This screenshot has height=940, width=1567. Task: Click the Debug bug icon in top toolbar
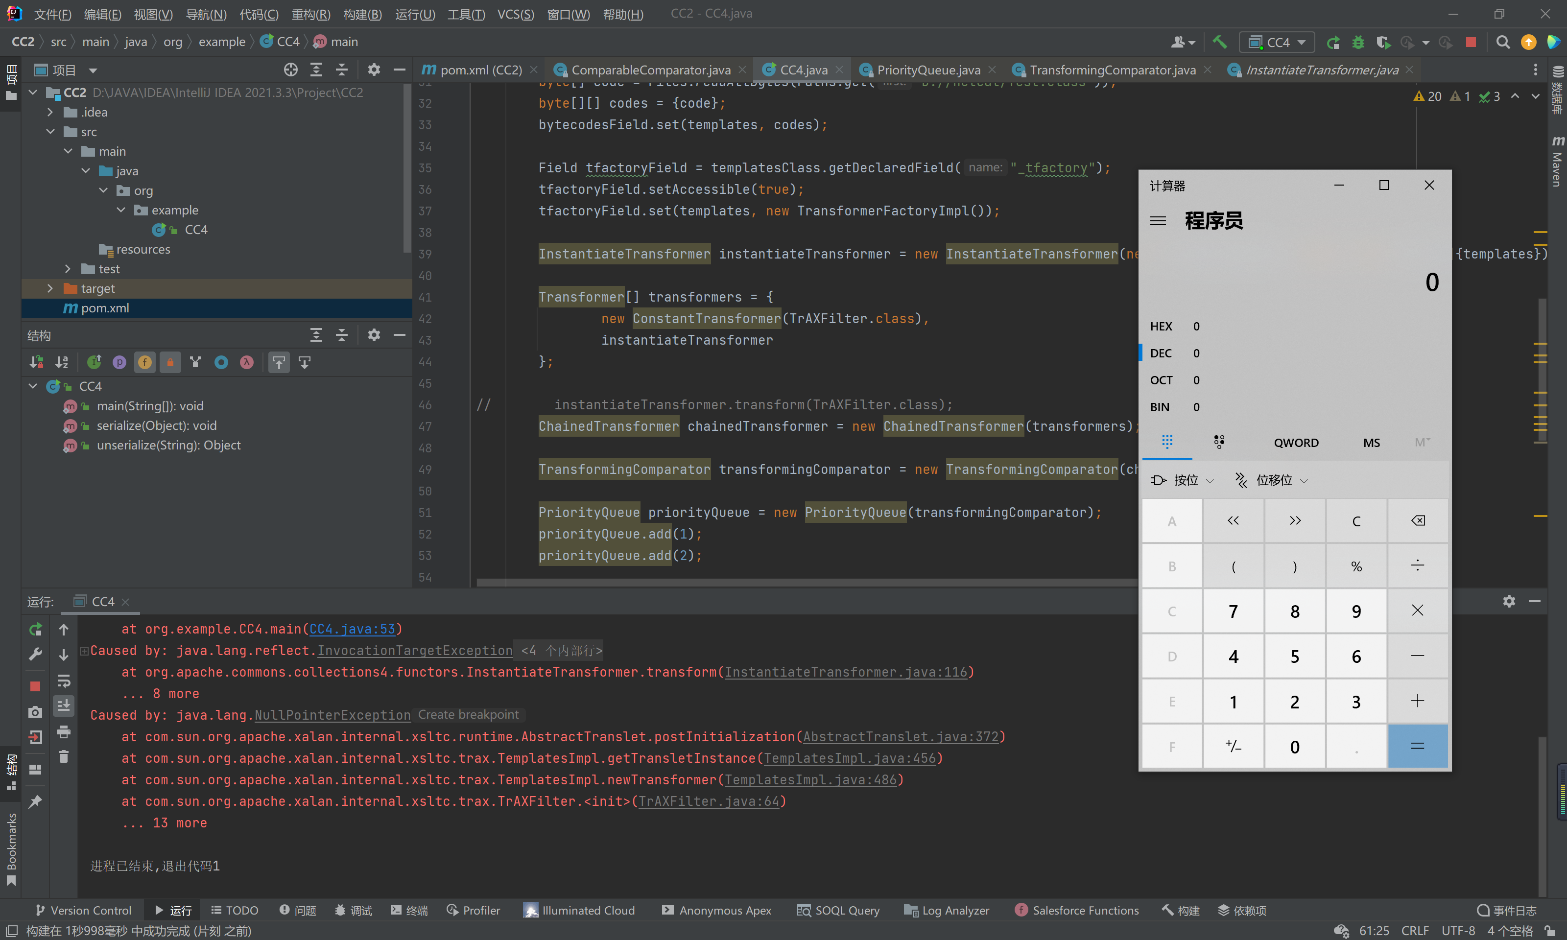click(x=1358, y=42)
